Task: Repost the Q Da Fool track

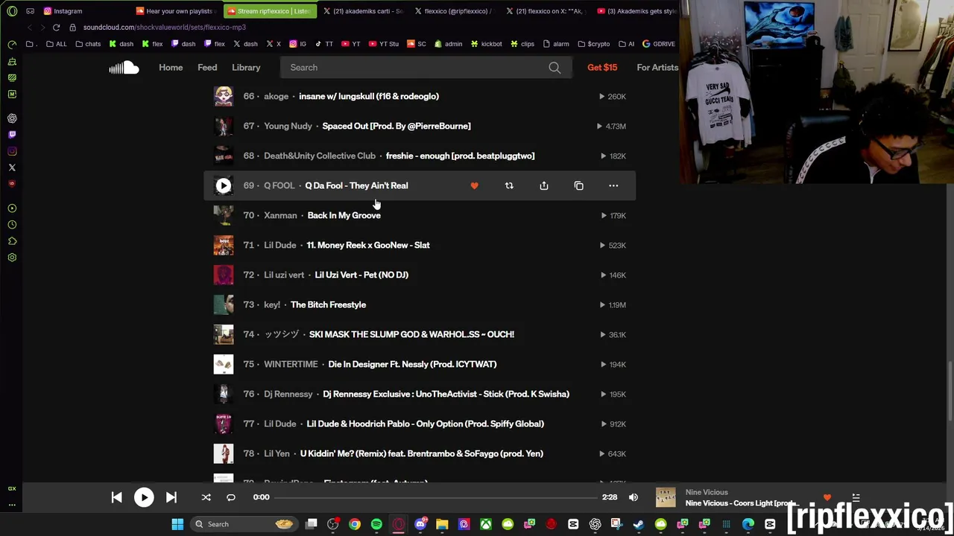Action: tap(509, 185)
